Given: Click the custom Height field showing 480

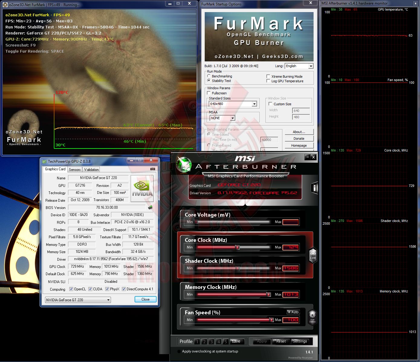Looking at the screenshot, I should click(x=301, y=117).
